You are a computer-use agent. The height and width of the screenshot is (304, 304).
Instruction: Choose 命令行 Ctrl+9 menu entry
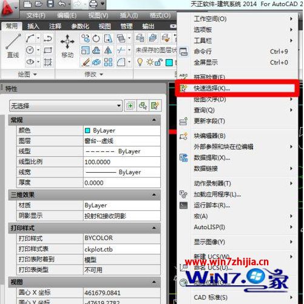[237, 52]
